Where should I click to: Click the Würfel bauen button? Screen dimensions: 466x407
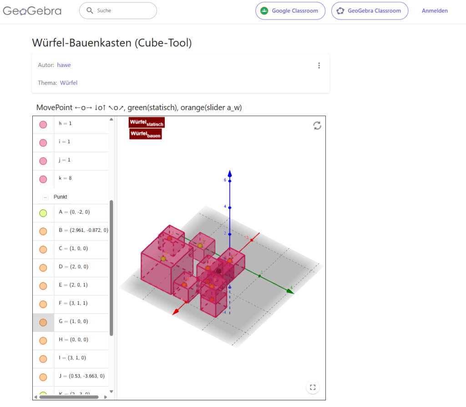tap(145, 134)
